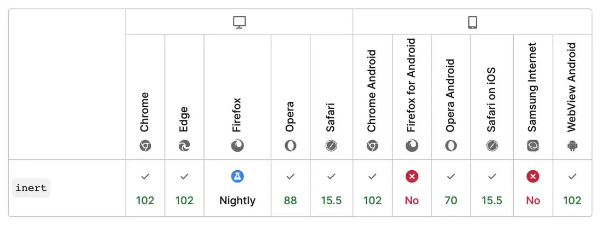Expand Safari 15.5 desktop support cell
Screen dimensions: 602x225
(x=331, y=188)
